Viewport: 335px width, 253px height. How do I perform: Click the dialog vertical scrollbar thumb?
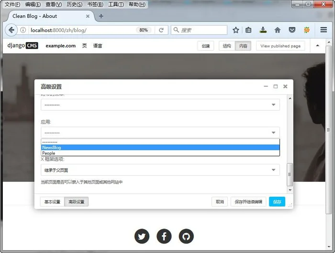pos(290,174)
